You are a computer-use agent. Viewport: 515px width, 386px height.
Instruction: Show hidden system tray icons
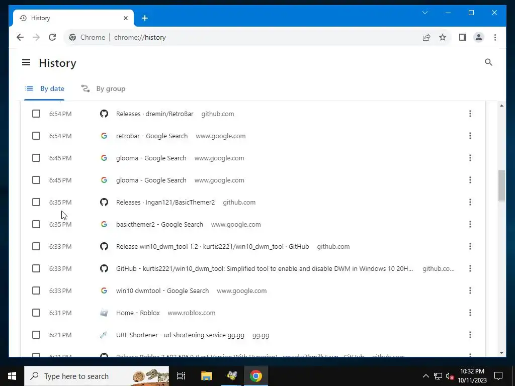(x=425, y=376)
